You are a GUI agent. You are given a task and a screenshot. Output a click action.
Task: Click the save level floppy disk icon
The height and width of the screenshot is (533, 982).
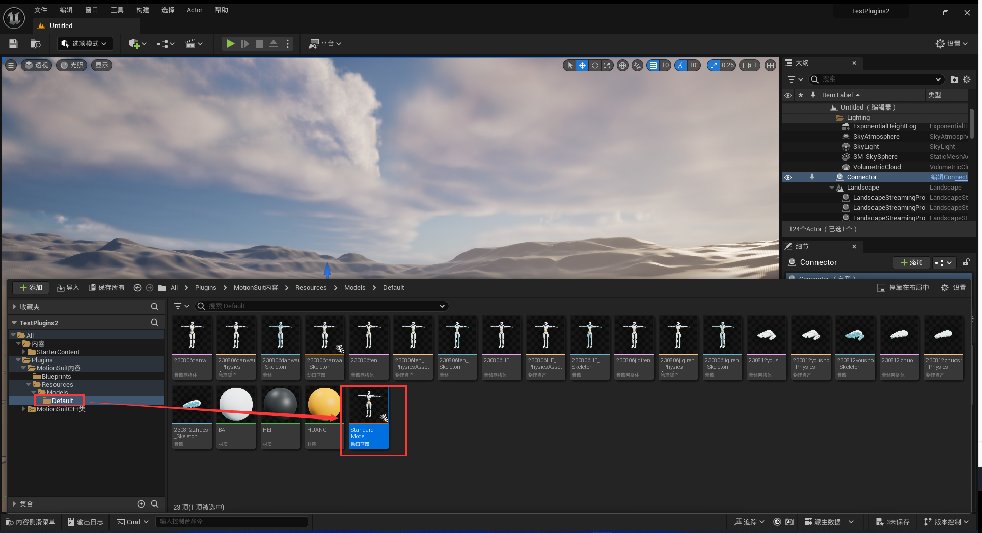pos(13,44)
